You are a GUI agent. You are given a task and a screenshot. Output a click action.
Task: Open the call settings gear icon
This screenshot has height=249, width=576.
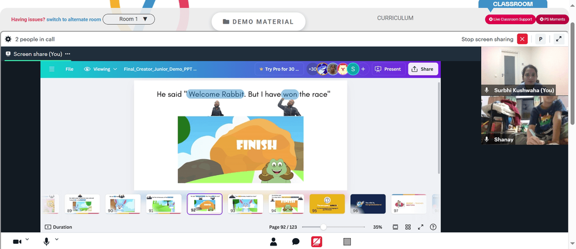pos(8,39)
